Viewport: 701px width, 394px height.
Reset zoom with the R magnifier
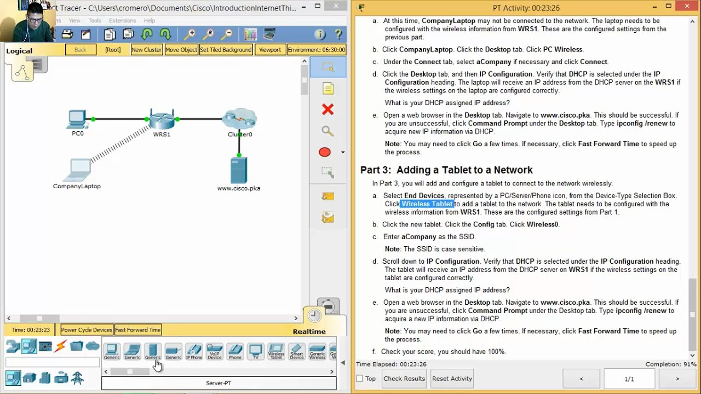coord(208,34)
